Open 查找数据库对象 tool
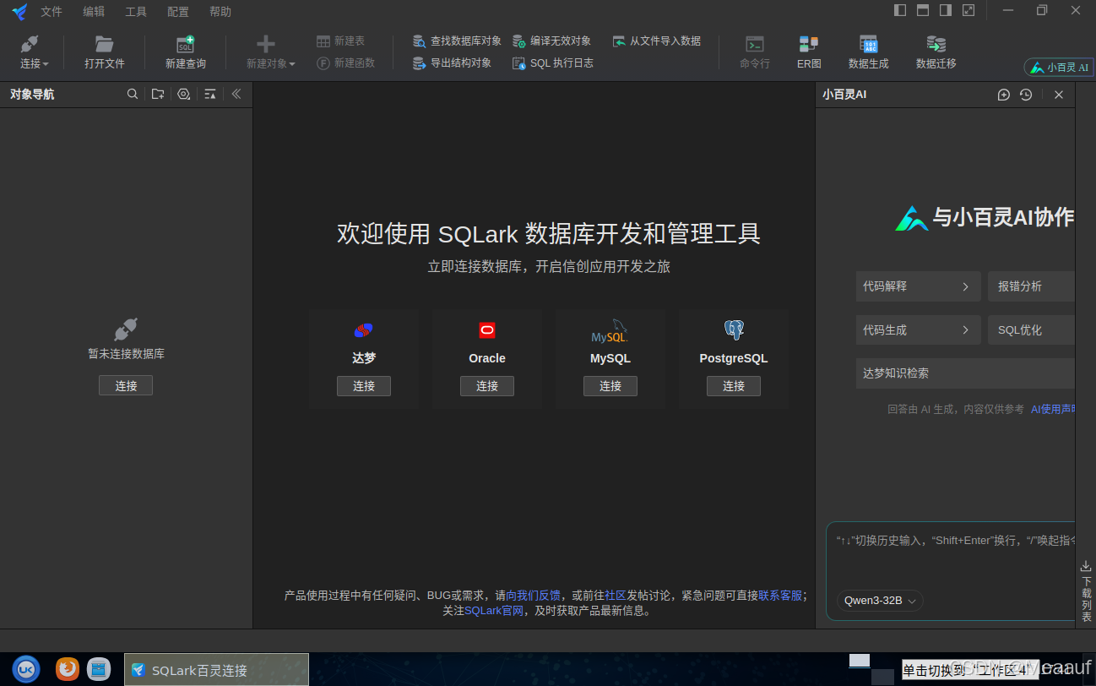This screenshot has height=686, width=1096. click(x=457, y=41)
